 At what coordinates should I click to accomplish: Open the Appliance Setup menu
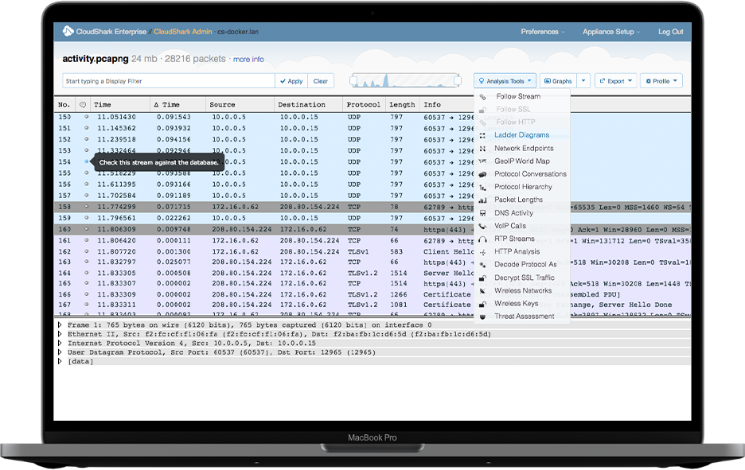(611, 32)
